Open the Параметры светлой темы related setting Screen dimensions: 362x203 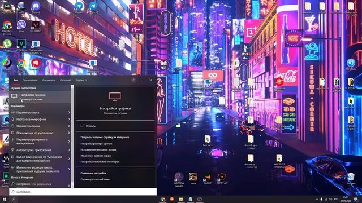(x=95, y=179)
